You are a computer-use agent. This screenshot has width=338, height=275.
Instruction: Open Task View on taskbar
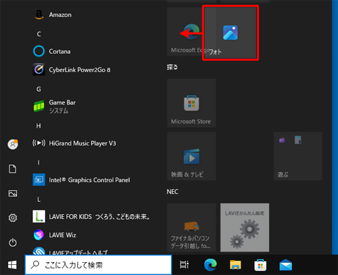click(x=184, y=265)
